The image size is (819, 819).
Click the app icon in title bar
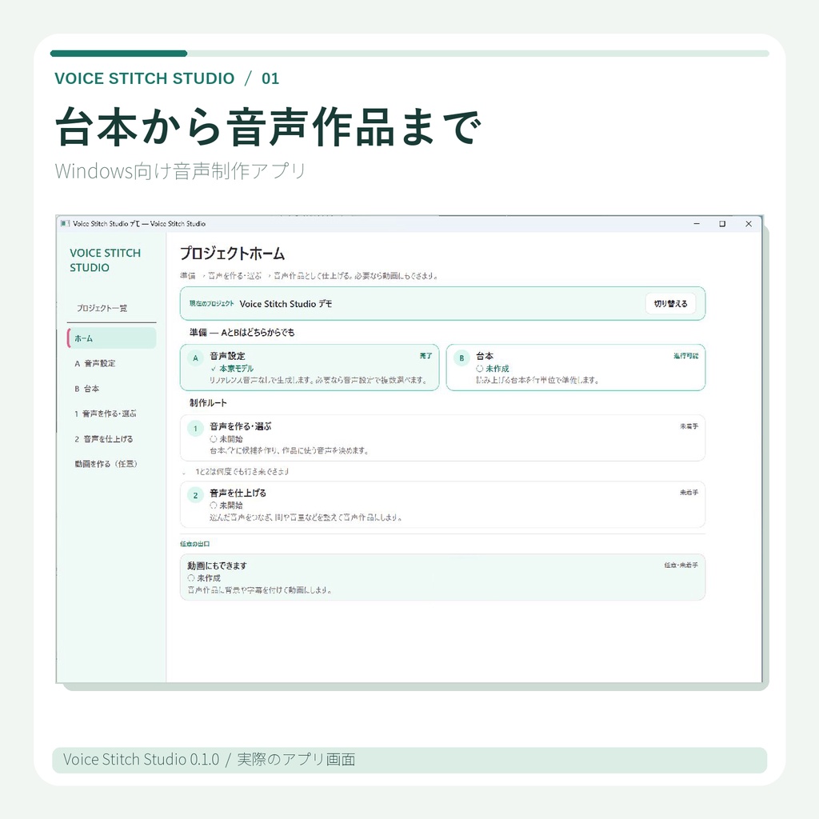point(65,224)
